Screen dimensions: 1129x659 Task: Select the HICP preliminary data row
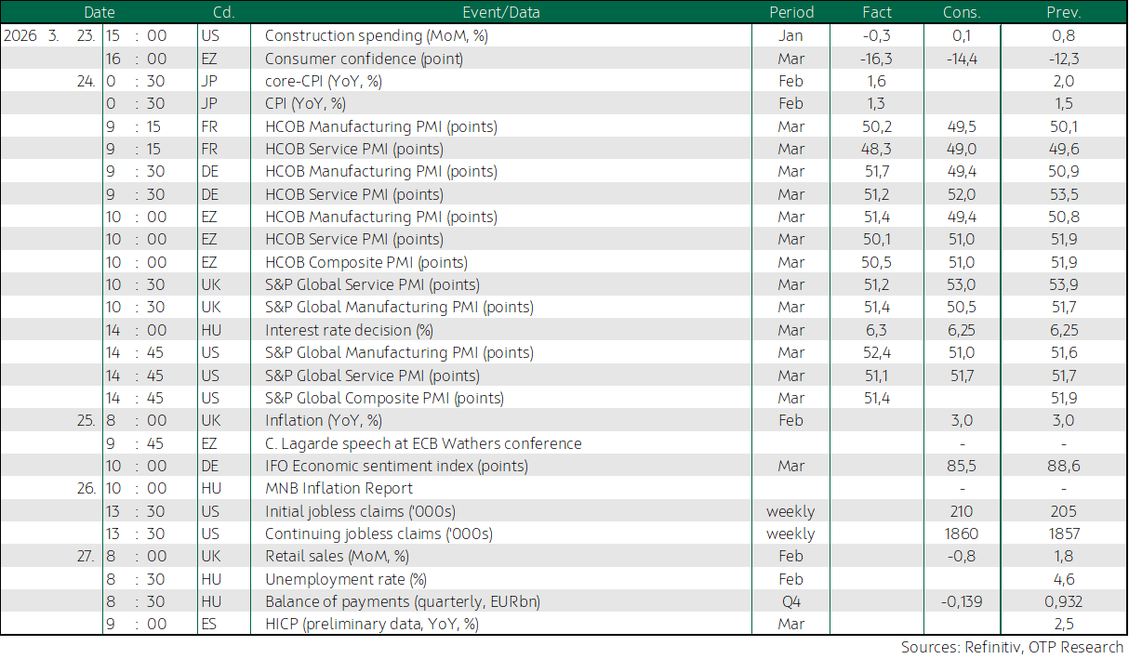pos(564,624)
